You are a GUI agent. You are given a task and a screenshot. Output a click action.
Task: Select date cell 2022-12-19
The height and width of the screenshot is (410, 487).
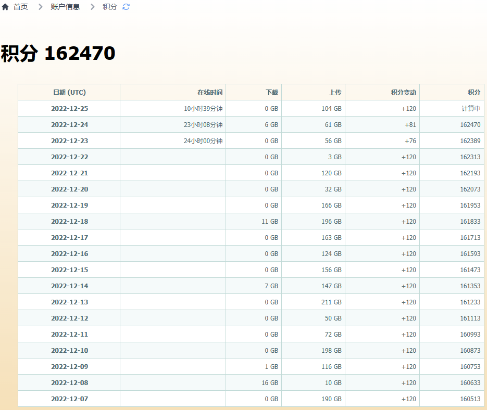pyautogui.click(x=70, y=206)
